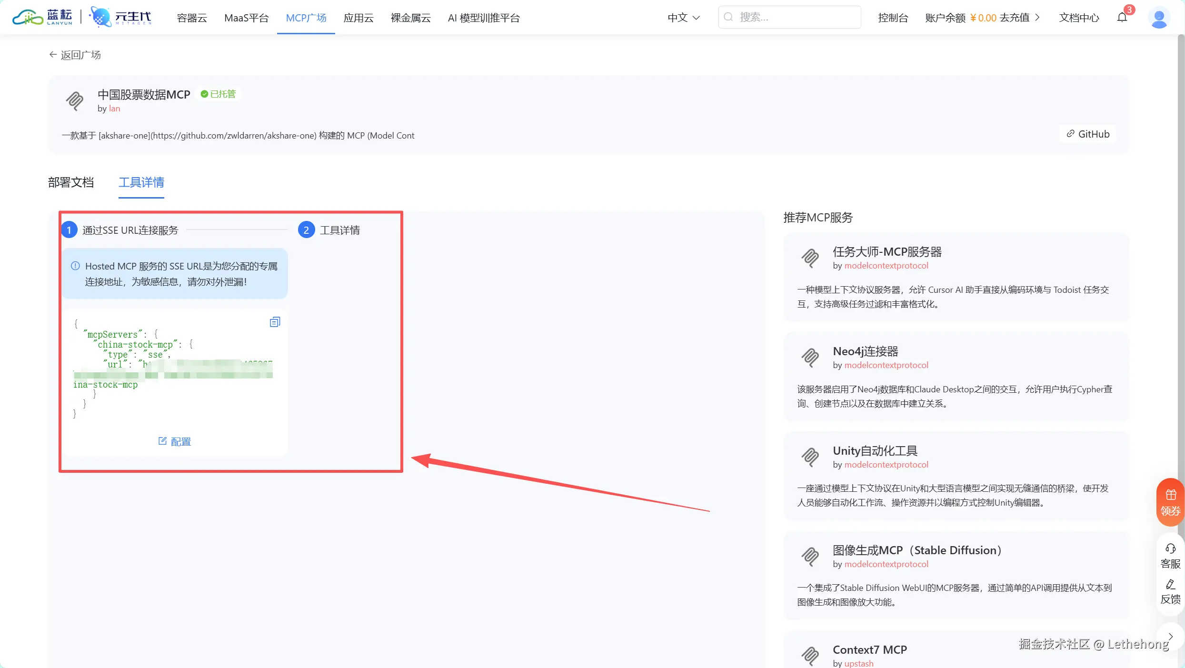The image size is (1185, 668).
Task: Expand the 中文 language dropdown
Action: (x=683, y=18)
